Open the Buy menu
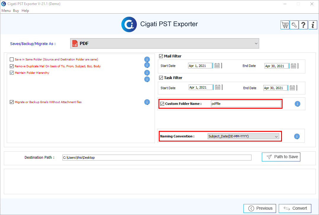 tap(16, 11)
